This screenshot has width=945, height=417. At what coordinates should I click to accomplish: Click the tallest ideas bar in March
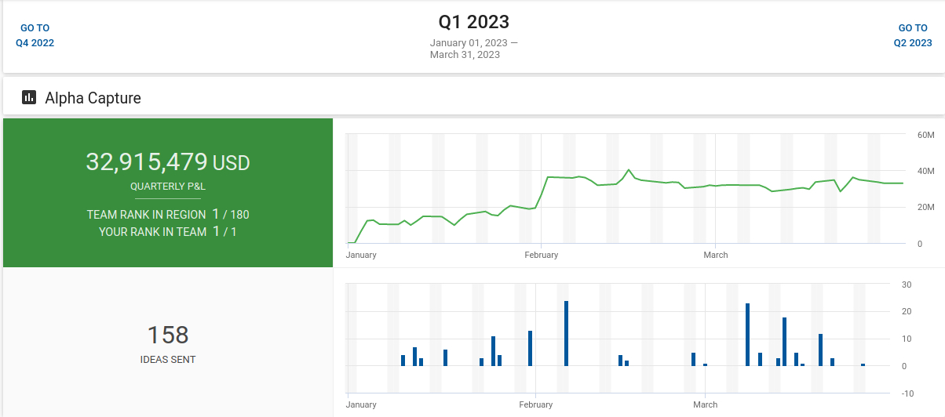coord(747,335)
